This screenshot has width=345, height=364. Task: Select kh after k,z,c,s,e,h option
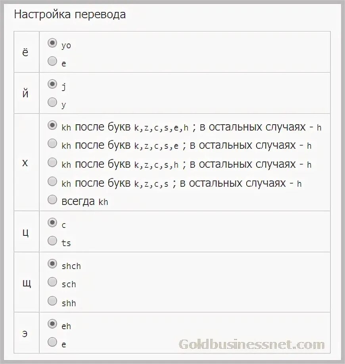point(52,125)
